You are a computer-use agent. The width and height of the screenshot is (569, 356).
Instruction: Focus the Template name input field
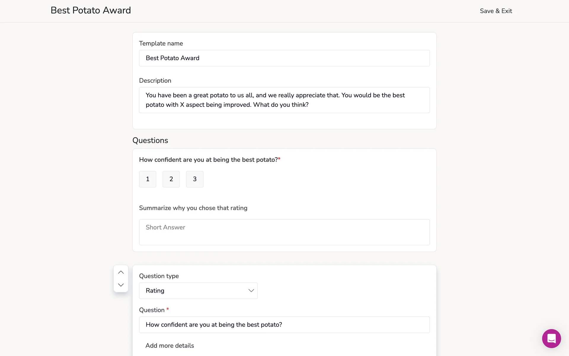coord(284,58)
